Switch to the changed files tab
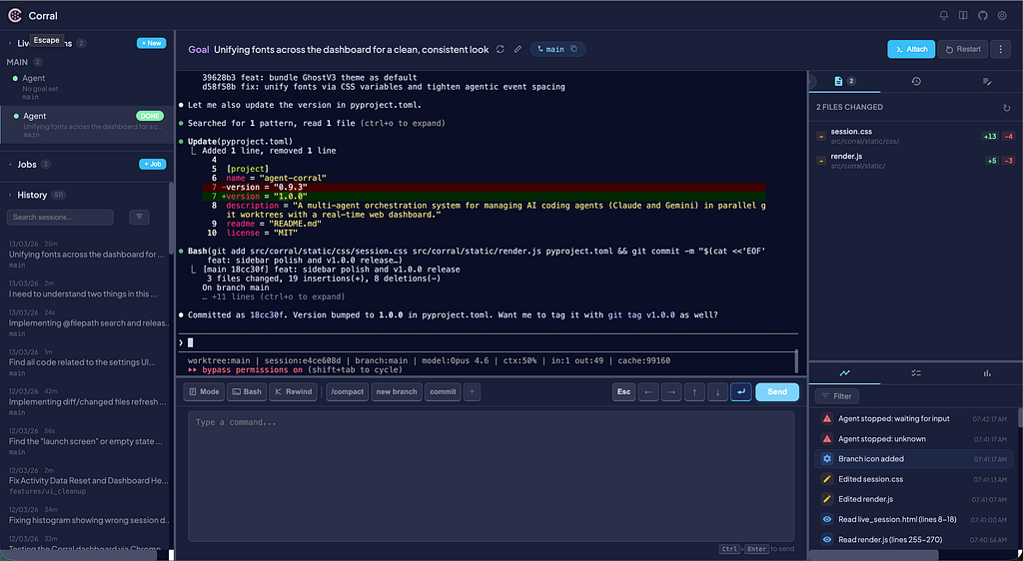This screenshot has height=561, width=1023. 845,82
